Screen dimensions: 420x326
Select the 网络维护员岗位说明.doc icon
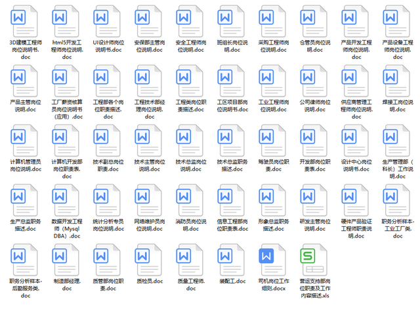click(148, 200)
